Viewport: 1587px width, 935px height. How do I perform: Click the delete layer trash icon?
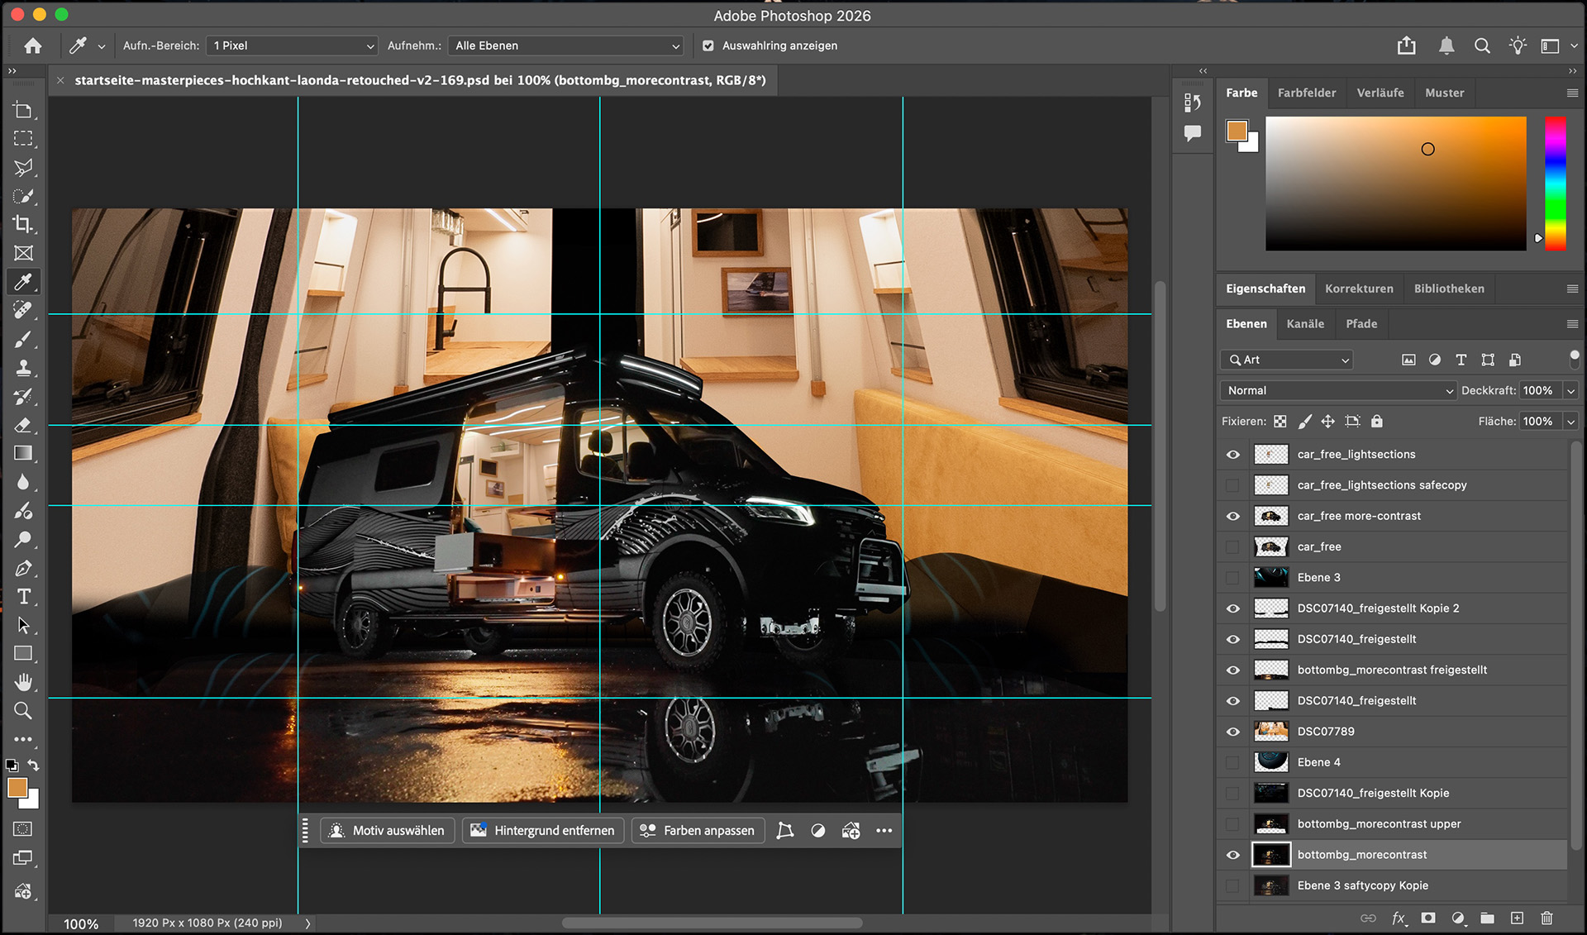click(x=1546, y=918)
